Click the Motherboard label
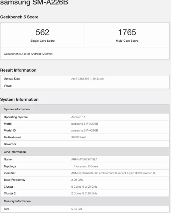The width and height of the screenshot is (171, 213). click(x=12, y=137)
